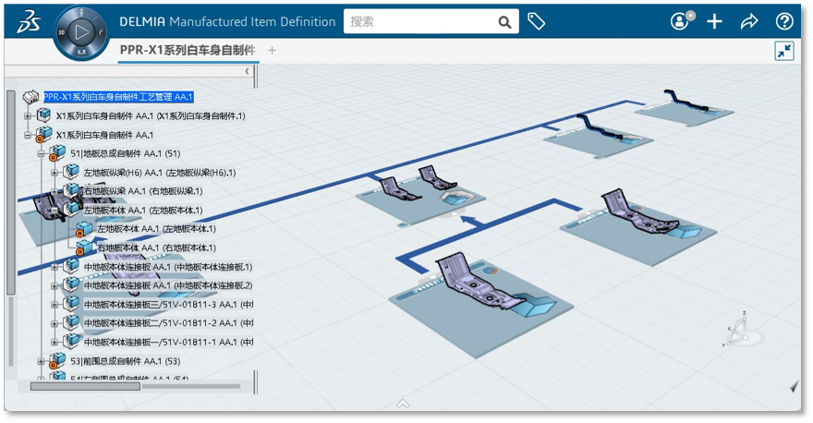
Task: Click the root PPR node icon
Action: point(31,96)
